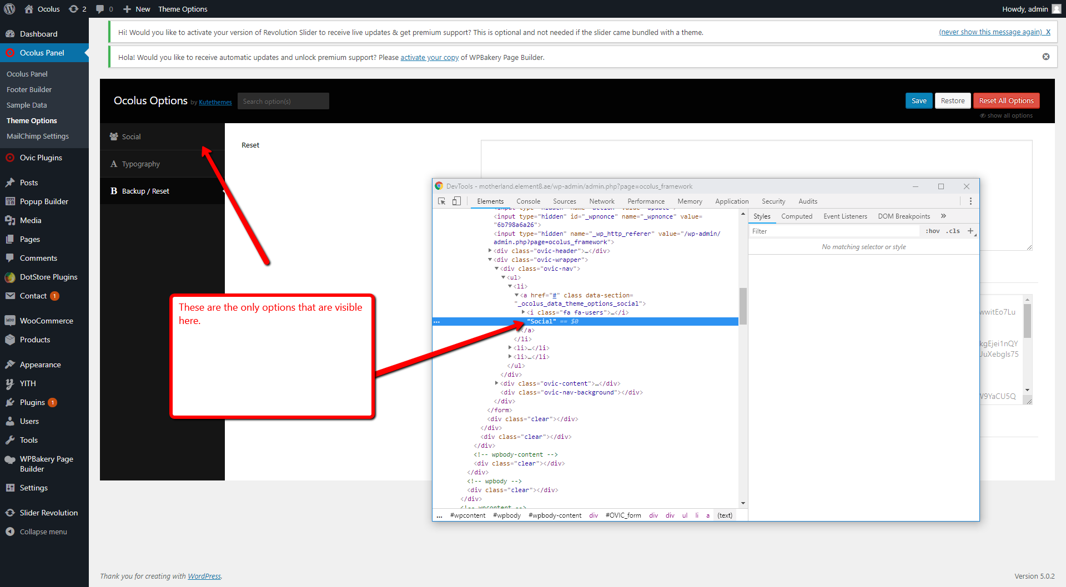Viewport: 1066px width, 587px height.
Task: Dismiss the WPBakery notice with the X icon
Action: point(1046,57)
